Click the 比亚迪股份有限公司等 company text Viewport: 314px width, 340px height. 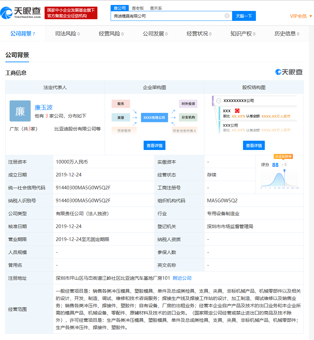coord(78,129)
